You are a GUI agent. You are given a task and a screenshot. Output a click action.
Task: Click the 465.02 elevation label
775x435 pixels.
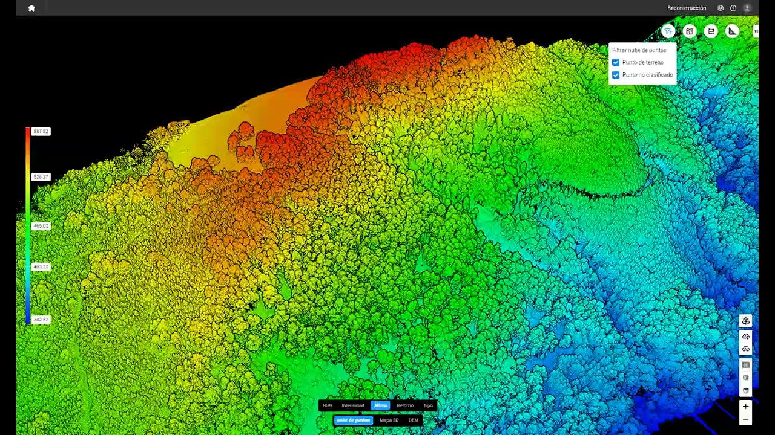[x=41, y=225]
